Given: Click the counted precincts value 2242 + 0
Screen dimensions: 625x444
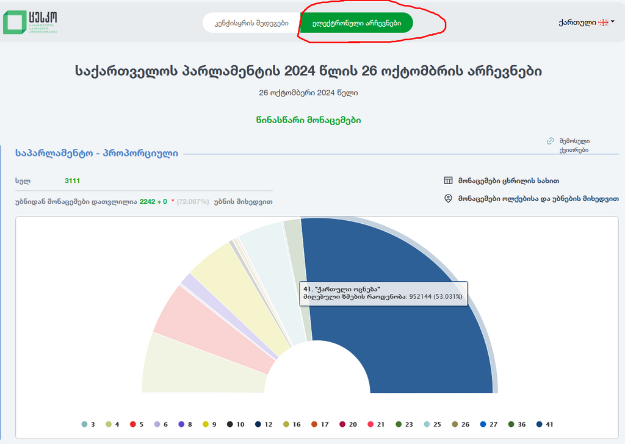Looking at the screenshot, I should (153, 201).
